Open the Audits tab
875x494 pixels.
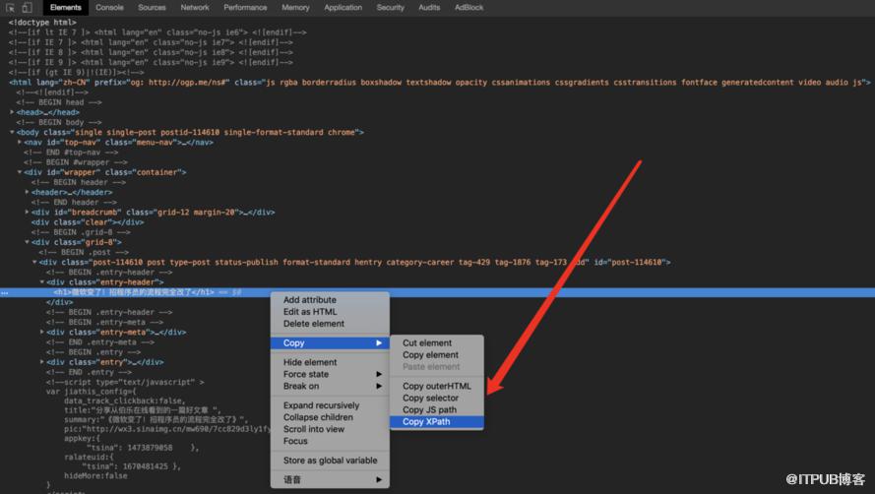pyautogui.click(x=429, y=7)
